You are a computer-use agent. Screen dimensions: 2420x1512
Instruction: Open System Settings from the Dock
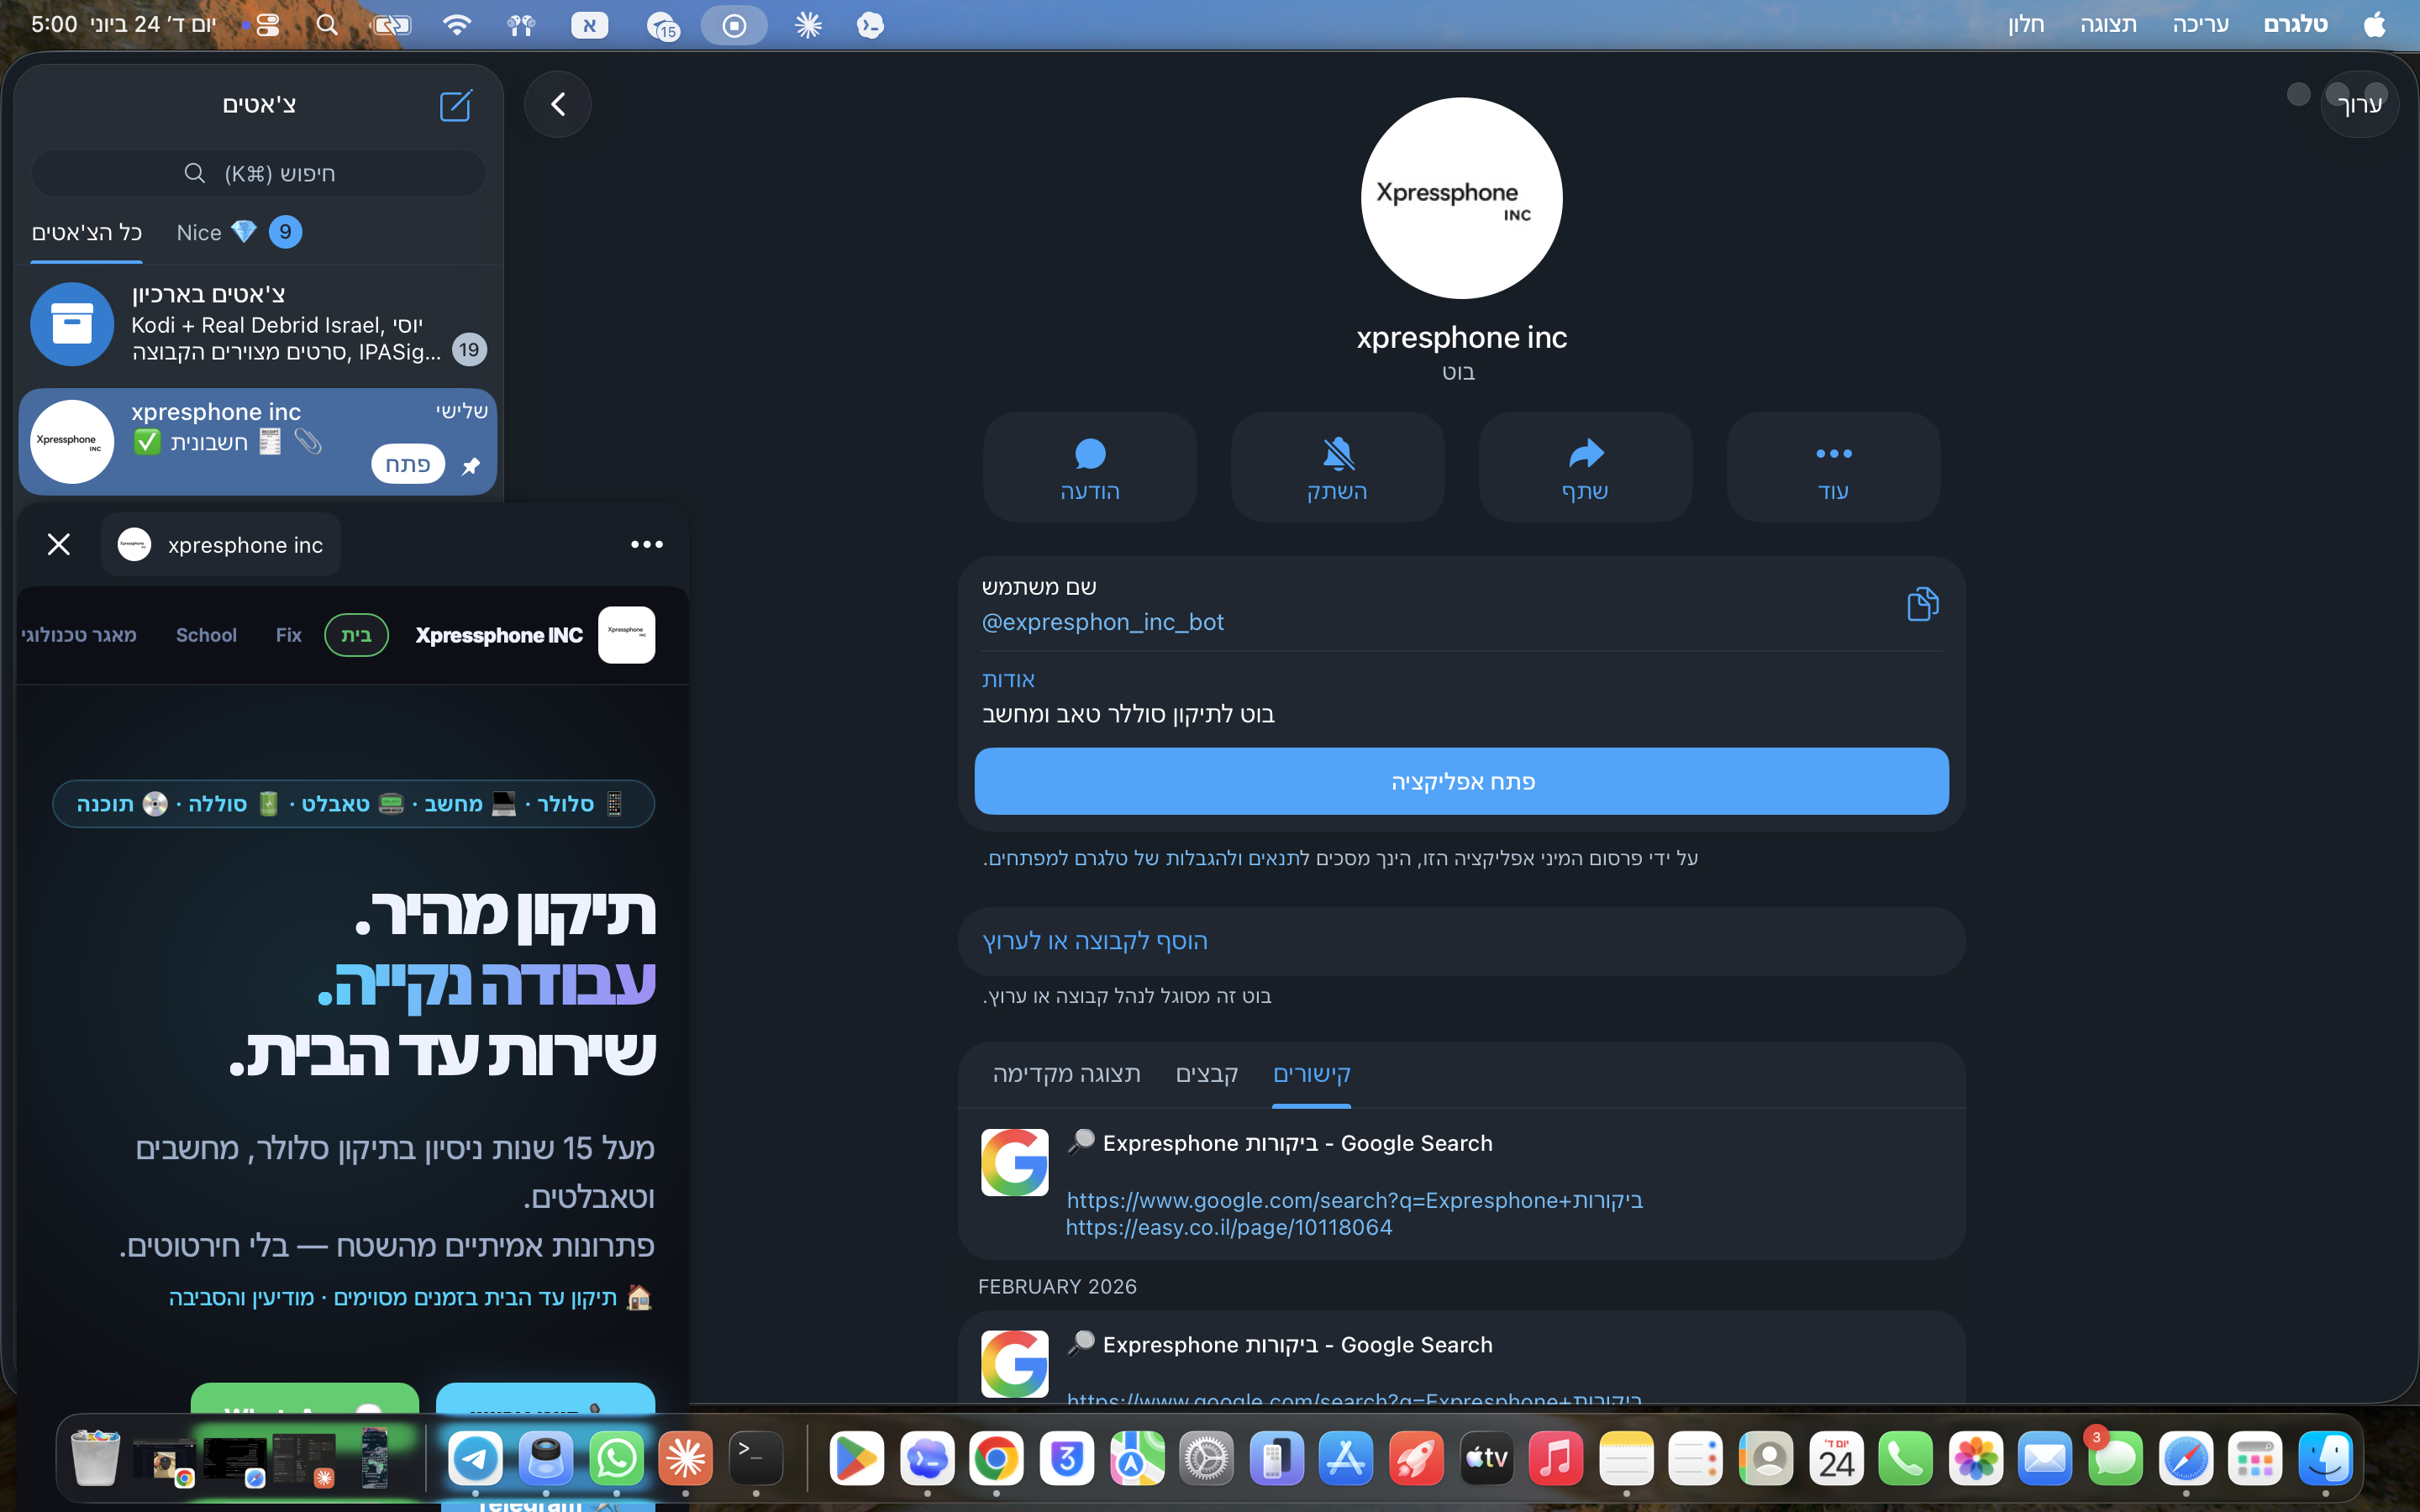coord(1206,1459)
